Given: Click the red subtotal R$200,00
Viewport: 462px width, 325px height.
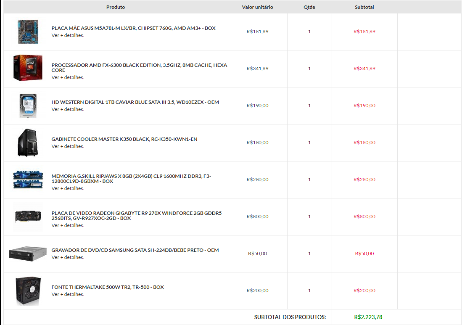Looking at the screenshot, I should (364, 291).
